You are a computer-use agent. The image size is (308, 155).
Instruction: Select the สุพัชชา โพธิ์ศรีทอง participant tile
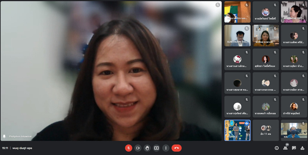point(266,59)
